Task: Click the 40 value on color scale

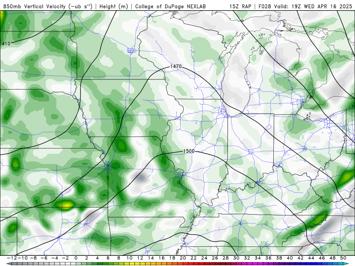Action: (290, 258)
